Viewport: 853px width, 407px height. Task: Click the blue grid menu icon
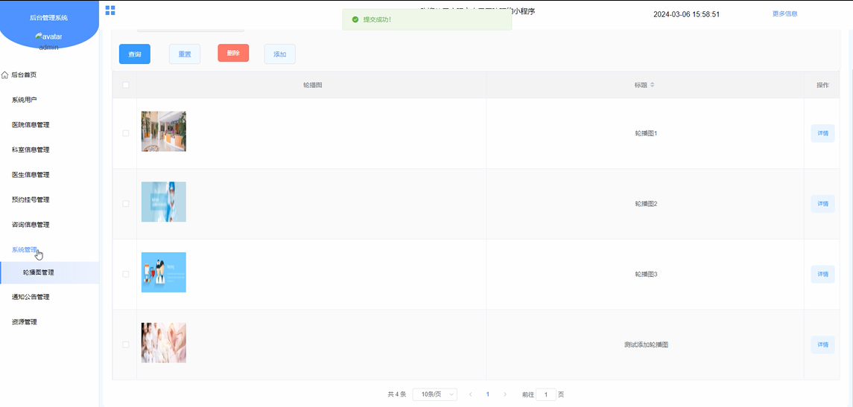pyautogui.click(x=110, y=10)
